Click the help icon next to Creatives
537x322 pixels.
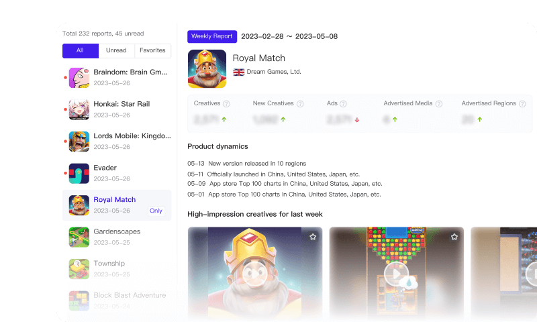(226, 104)
